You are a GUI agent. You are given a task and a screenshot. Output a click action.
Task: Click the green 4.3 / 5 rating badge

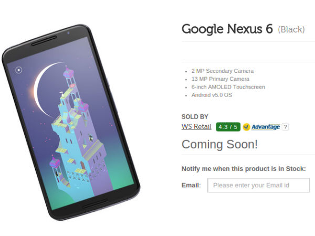tap(228, 127)
